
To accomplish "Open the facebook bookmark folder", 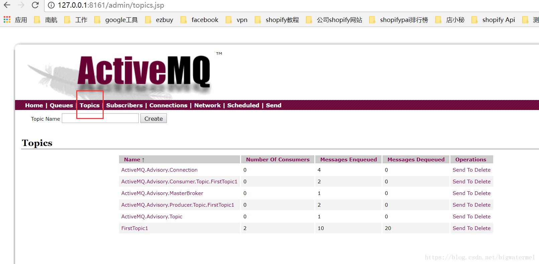I will tap(200, 20).
